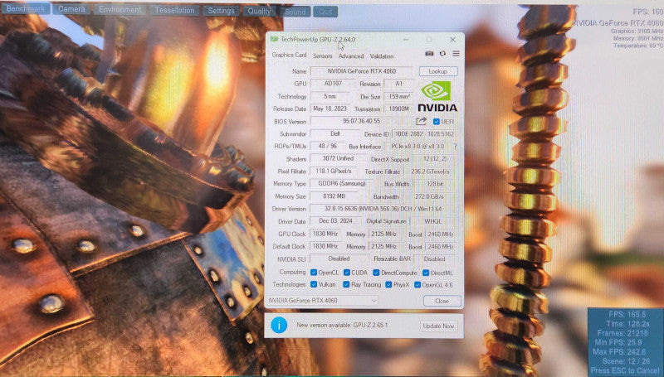Toggle the DirectML checkbox
The height and width of the screenshot is (377, 664).
(x=426, y=273)
